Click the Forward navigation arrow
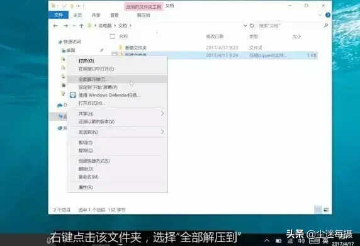This screenshot has height=246, width=360. (x=65, y=26)
